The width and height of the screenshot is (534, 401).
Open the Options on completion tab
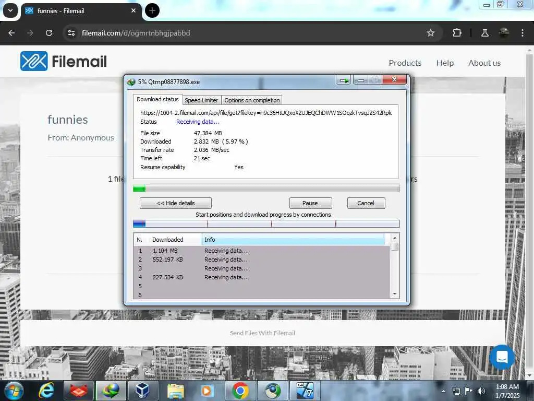[252, 100]
